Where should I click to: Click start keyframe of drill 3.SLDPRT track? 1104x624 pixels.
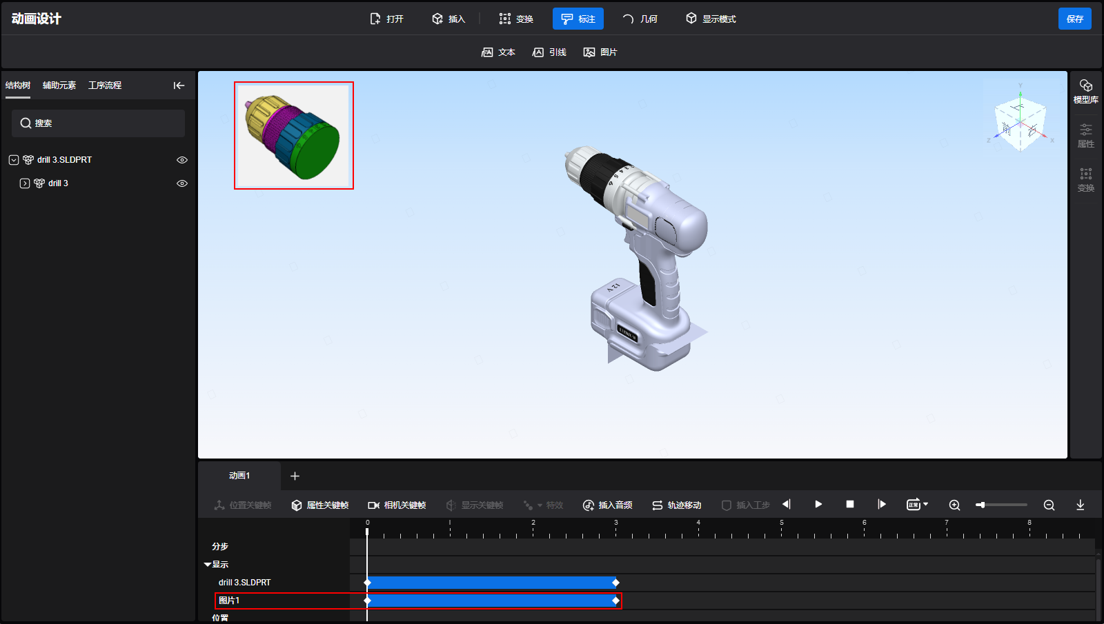[x=367, y=583]
